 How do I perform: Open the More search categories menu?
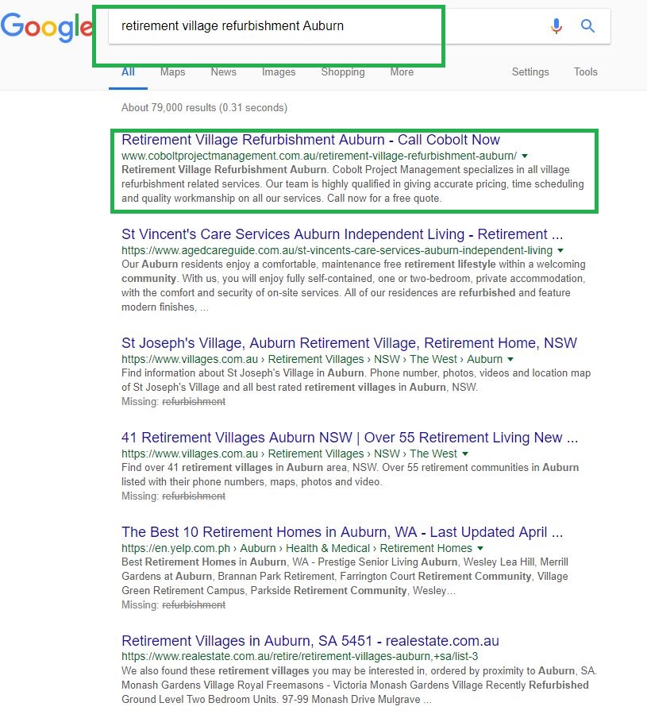pos(402,71)
